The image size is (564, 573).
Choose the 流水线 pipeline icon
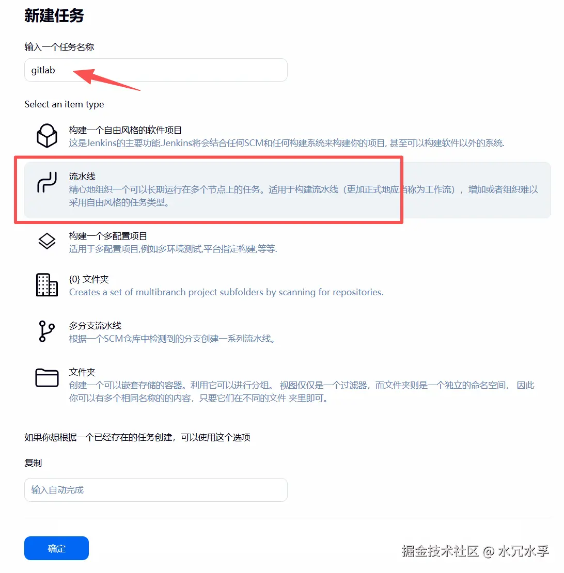click(47, 182)
